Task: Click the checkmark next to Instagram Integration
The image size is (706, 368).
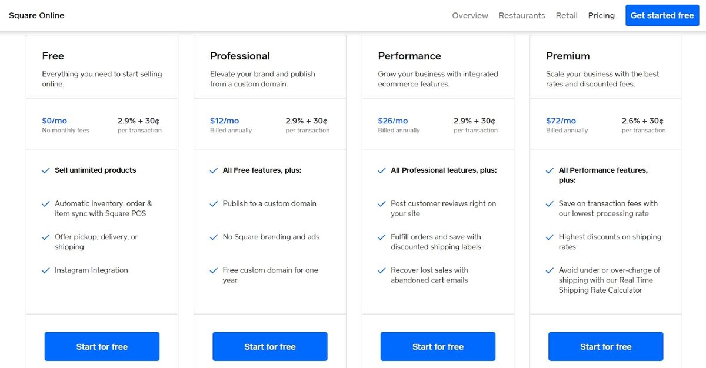Action: tap(46, 270)
